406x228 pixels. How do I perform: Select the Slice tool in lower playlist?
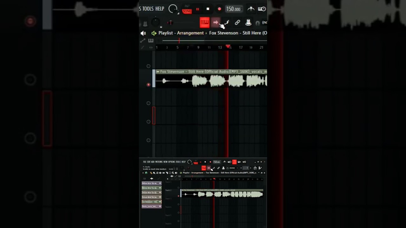[x=167, y=173]
